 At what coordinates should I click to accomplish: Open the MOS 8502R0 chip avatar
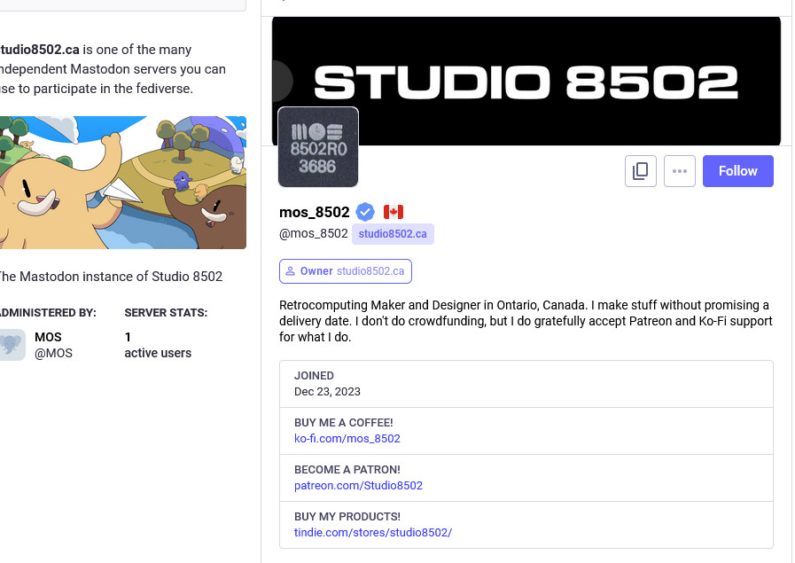(x=318, y=147)
